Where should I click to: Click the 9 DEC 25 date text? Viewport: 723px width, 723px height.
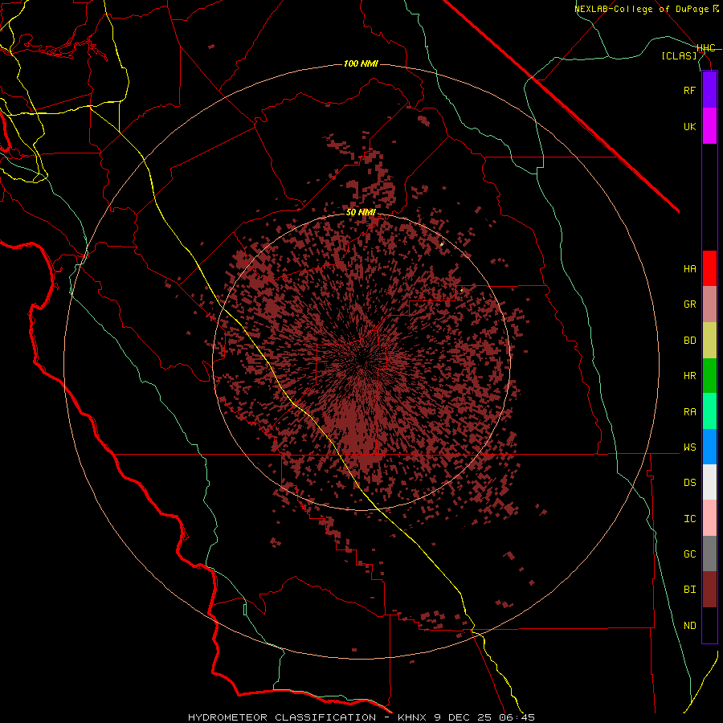[x=464, y=717]
